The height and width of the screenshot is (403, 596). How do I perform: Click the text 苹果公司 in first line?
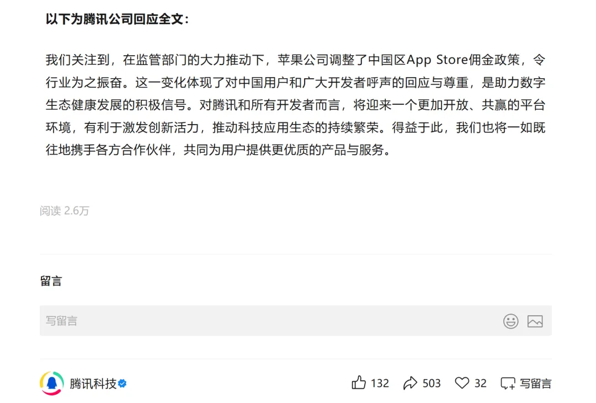click(302, 60)
